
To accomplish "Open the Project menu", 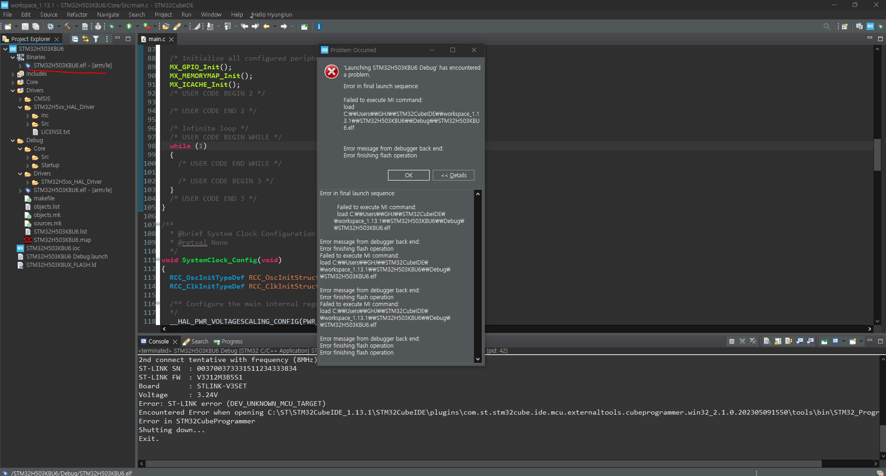I will tap(163, 15).
